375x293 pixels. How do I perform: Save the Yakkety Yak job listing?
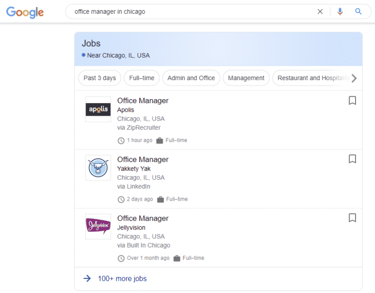352,159
